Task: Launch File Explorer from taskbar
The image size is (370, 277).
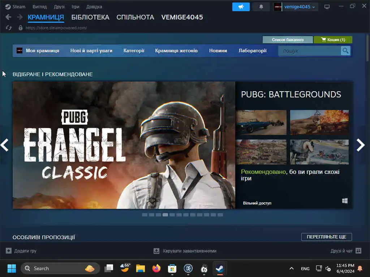Action: (x=141, y=268)
